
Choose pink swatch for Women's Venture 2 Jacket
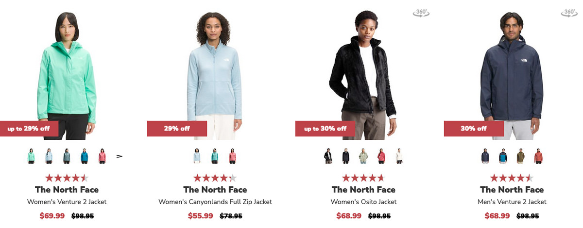coord(102,156)
